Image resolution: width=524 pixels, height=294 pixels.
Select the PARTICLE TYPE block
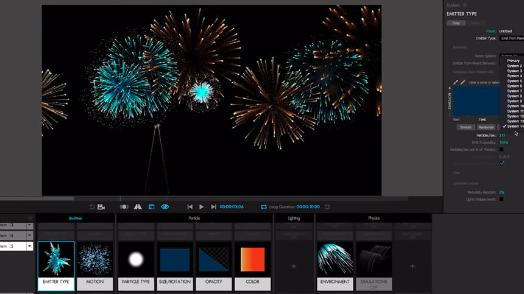point(136,266)
